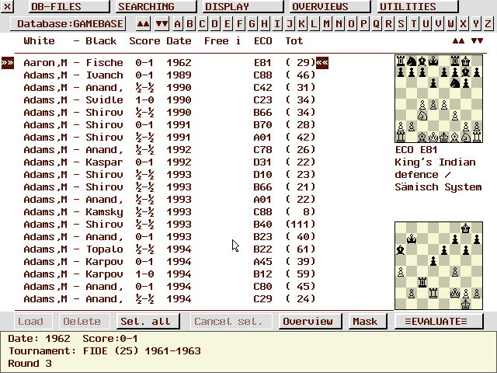Jump to letter G in index
The width and height of the screenshot is (497, 373).
click(x=252, y=24)
